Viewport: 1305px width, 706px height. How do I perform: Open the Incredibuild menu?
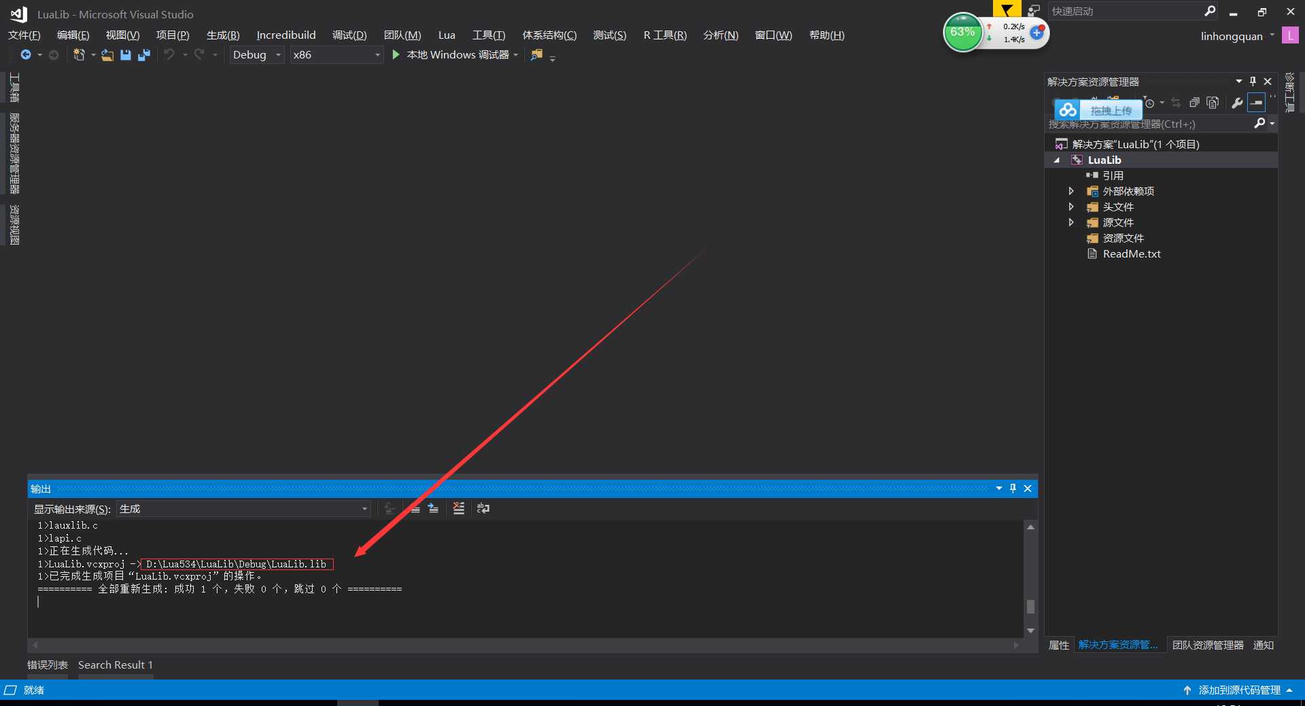pos(286,35)
